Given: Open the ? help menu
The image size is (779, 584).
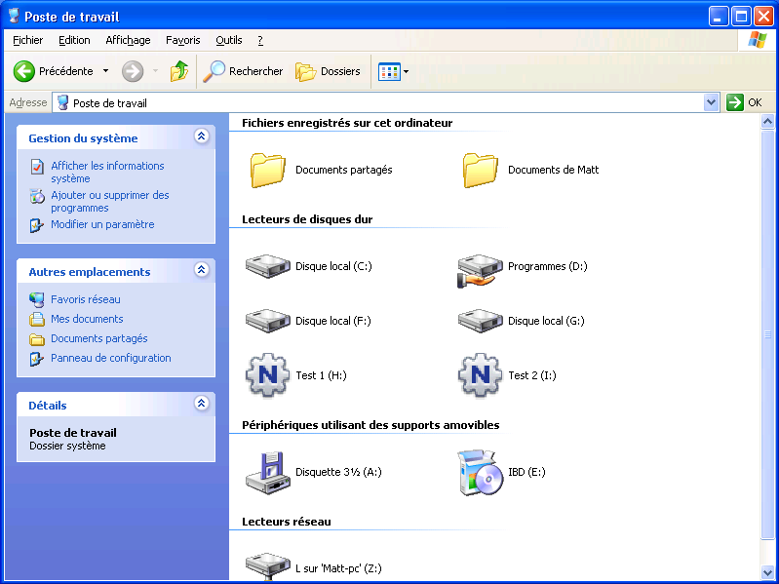Looking at the screenshot, I should click(x=260, y=40).
